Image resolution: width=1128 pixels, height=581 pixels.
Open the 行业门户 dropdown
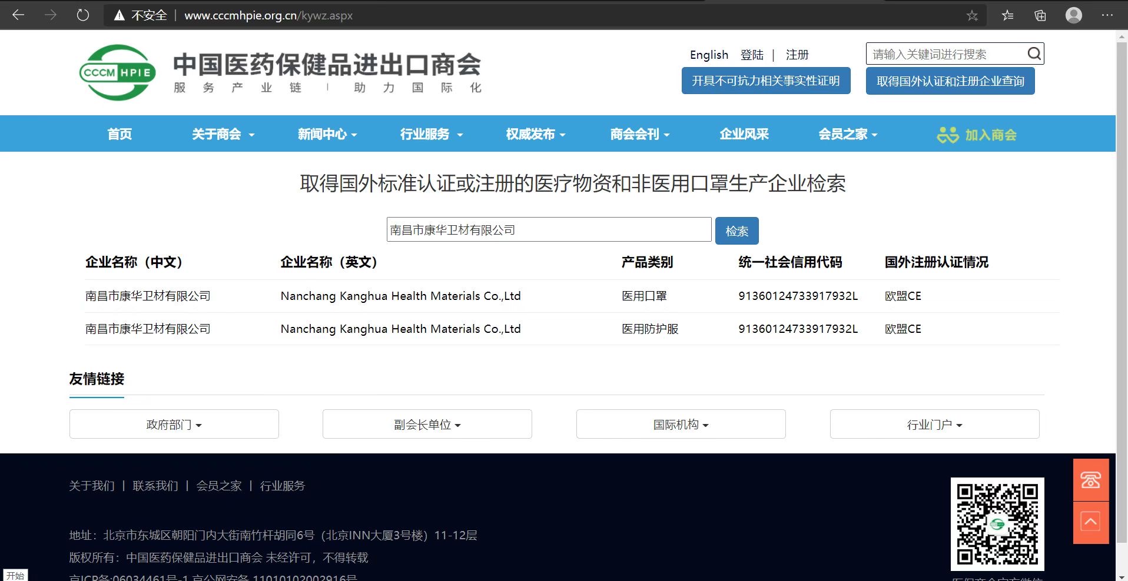pos(935,424)
